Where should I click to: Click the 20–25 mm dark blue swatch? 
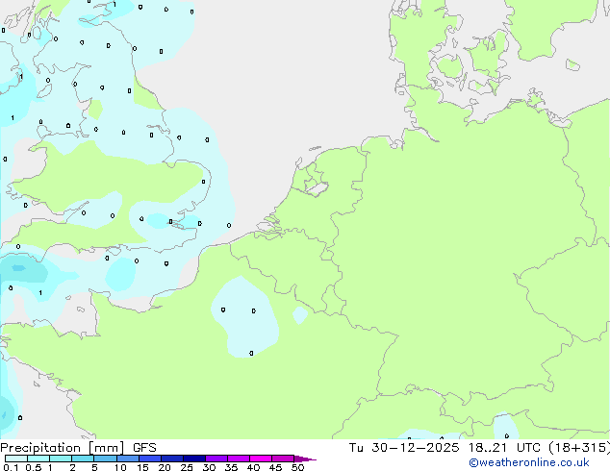(x=172, y=459)
